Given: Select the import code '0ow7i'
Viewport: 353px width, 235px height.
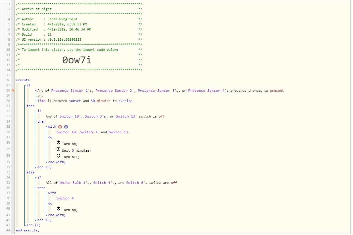Looking at the screenshot, I should [x=77, y=60].
